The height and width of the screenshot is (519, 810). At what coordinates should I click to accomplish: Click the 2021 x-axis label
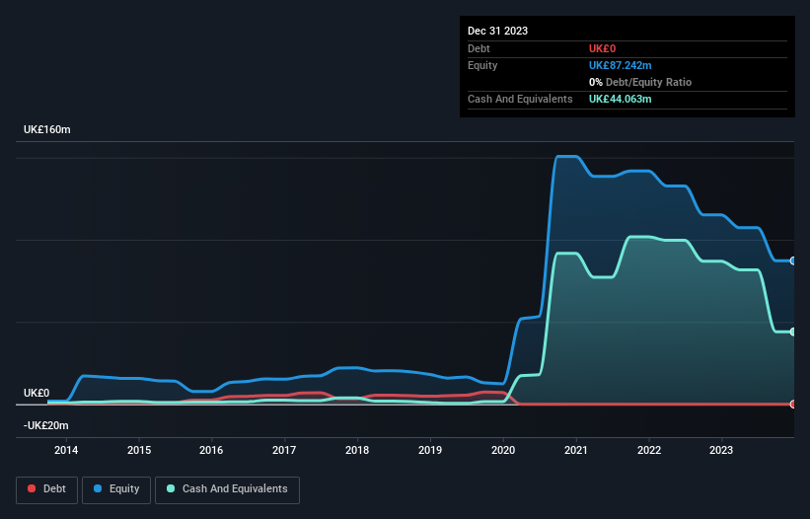click(x=576, y=450)
